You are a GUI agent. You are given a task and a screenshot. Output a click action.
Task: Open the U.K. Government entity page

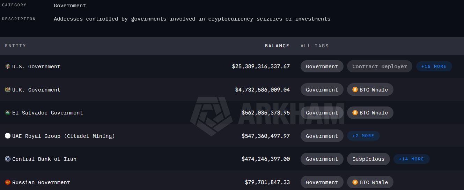click(36, 89)
